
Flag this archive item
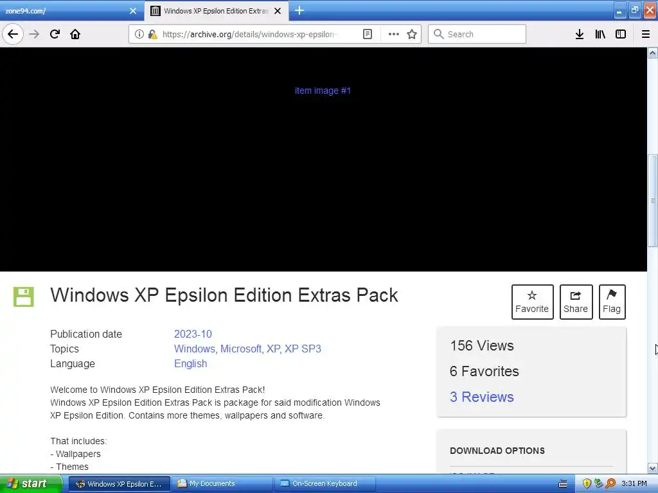[x=612, y=302]
